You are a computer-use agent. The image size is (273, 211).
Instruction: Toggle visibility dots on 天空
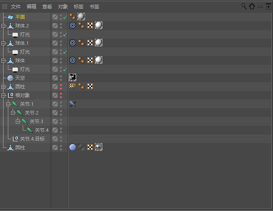coord(61,78)
